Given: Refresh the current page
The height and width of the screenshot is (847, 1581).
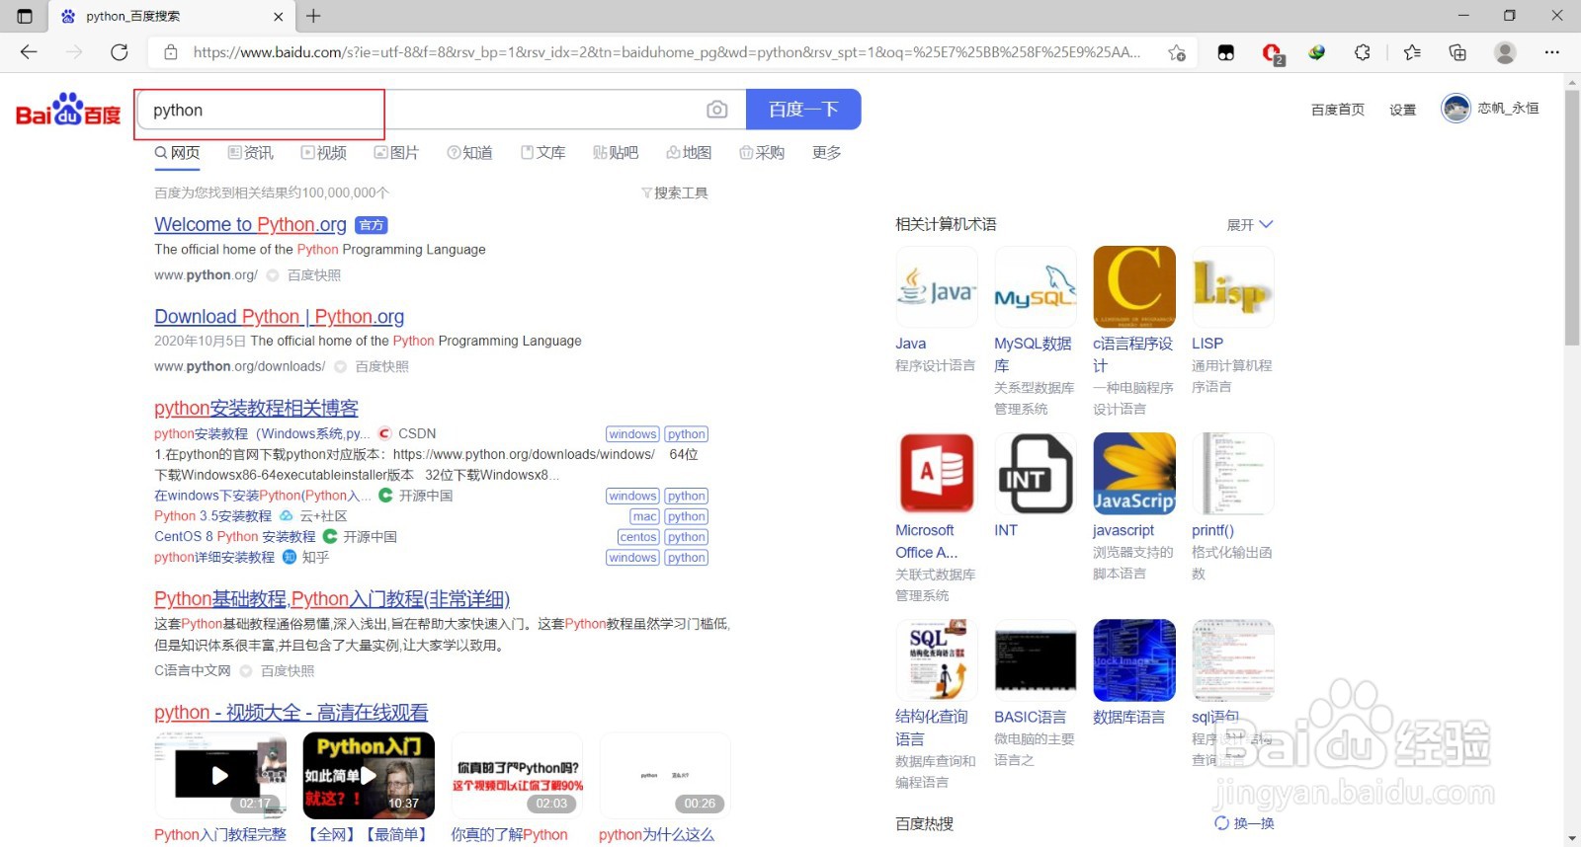Looking at the screenshot, I should 120,52.
